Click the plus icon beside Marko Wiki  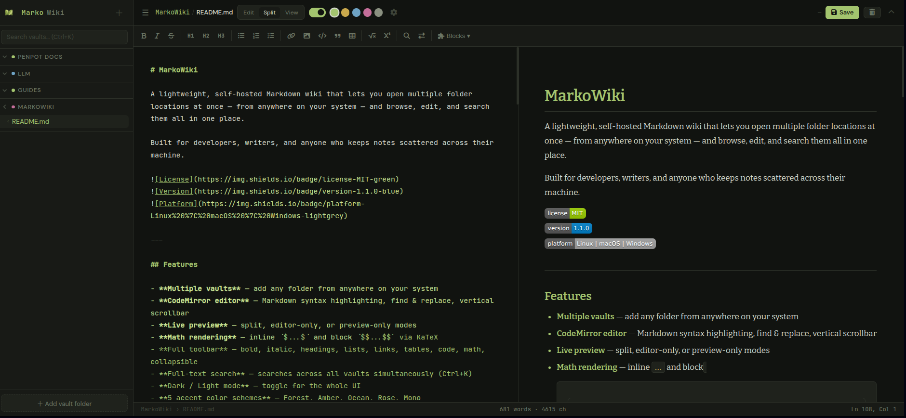(x=119, y=13)
